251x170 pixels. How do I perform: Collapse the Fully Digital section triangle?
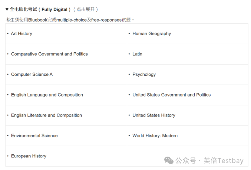(7, 9)
